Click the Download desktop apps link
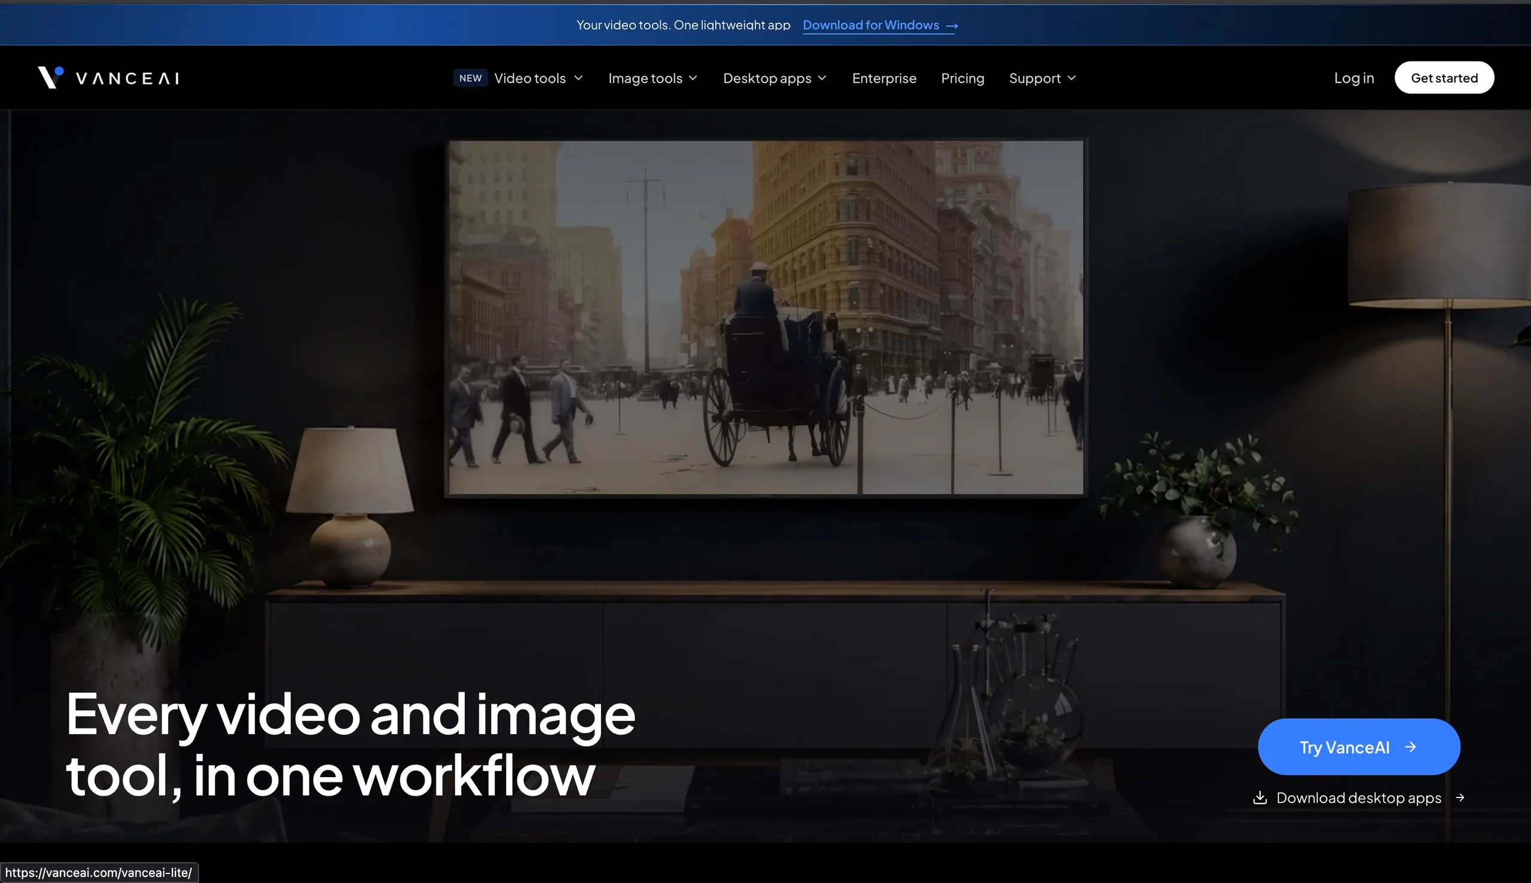The width and height of the screenshot is (1531, 883). [x=1358, y=797]
